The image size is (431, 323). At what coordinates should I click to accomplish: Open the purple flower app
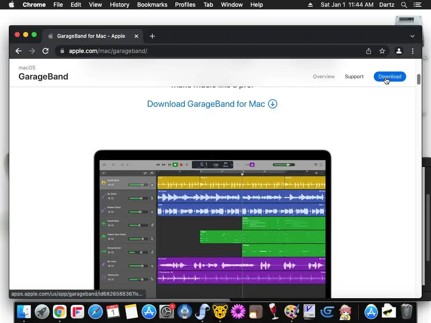238,312
